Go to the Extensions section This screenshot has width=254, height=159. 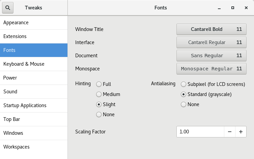coord(34,36)
